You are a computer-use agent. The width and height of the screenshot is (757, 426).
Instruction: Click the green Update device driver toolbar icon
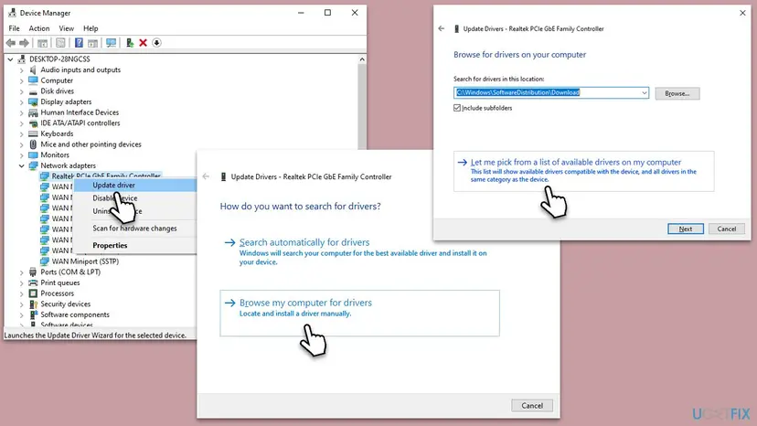point(130,43)
